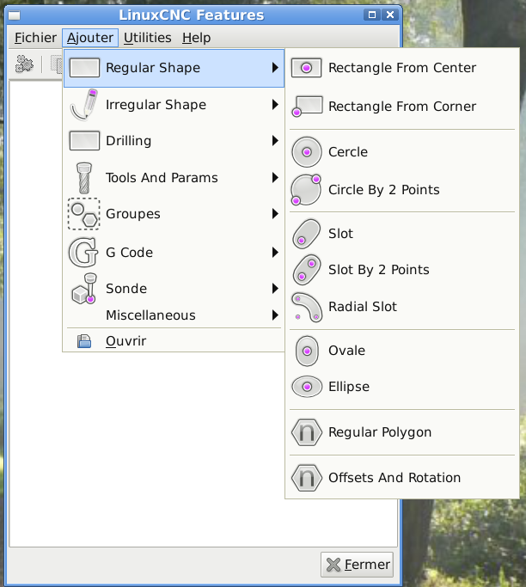Select the Circle By 2 Points icon
This screenshot has width=526, height=587.
[306, 190]
